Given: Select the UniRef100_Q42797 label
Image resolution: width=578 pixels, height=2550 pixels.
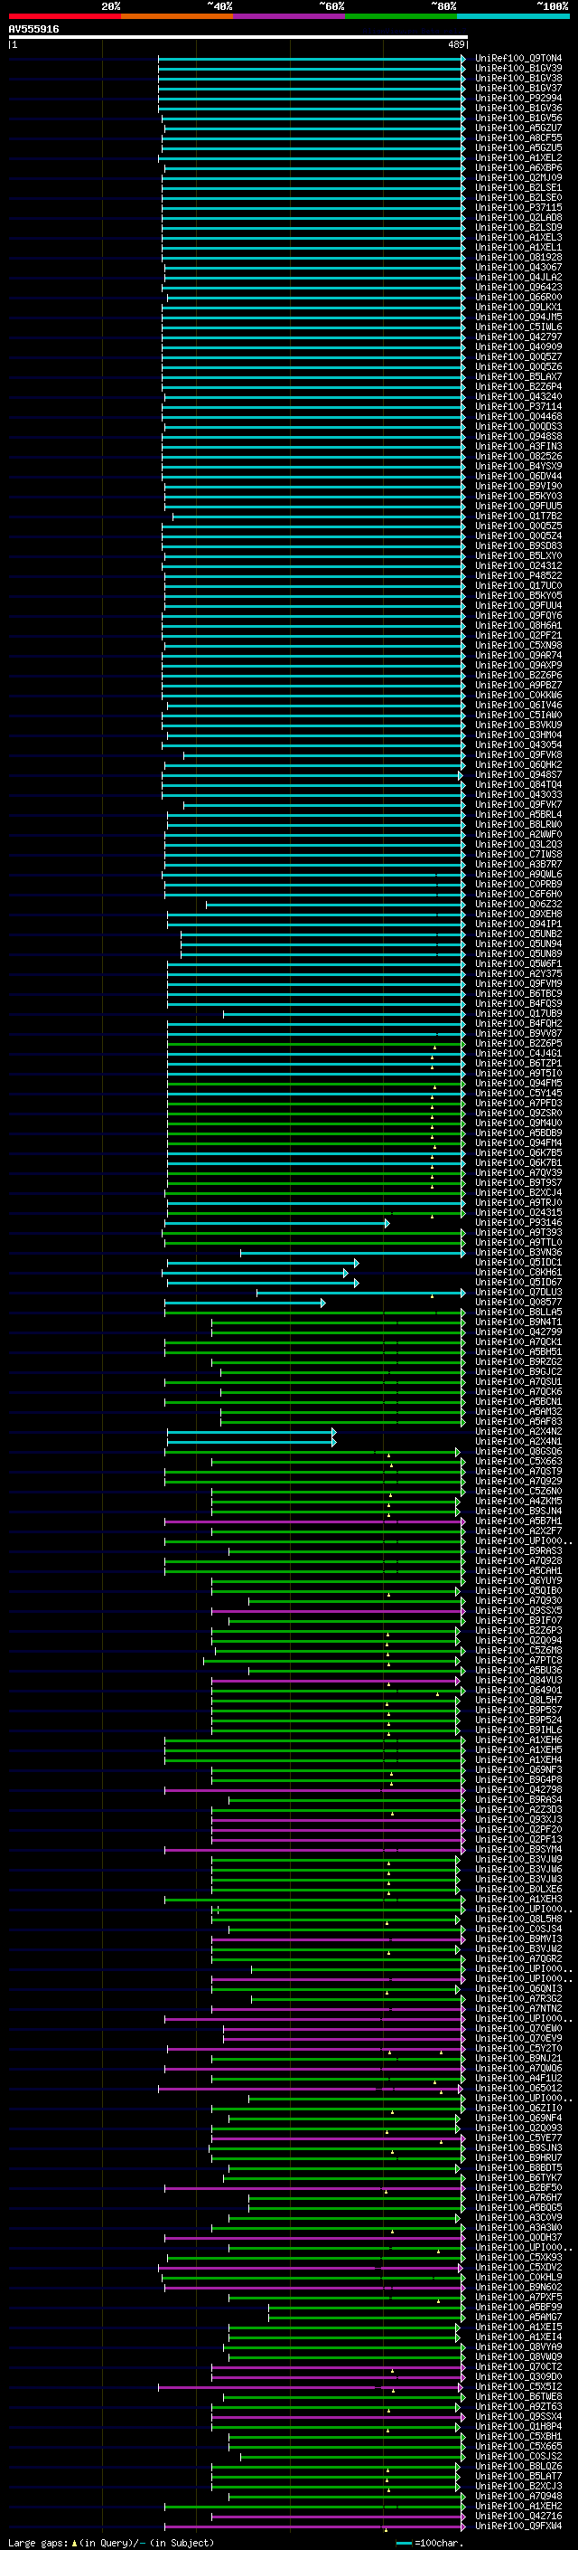Looking at the screenshot, I should point(518,337).
